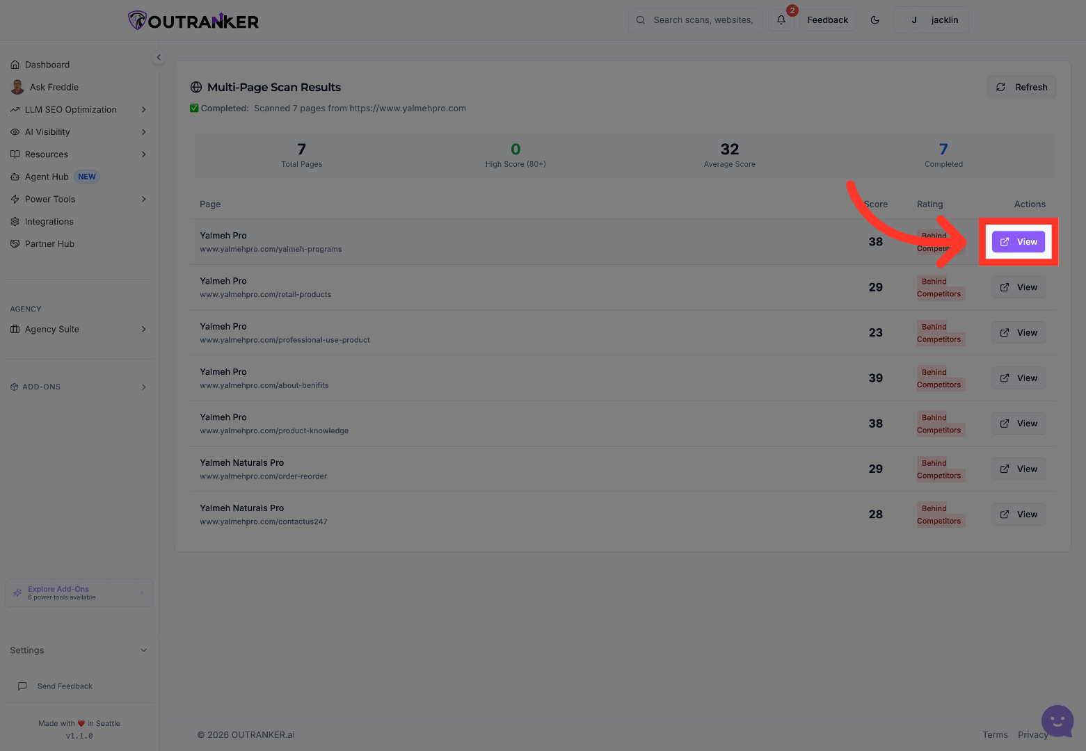
Task: Open Ask Freddie avatar item
Action: click(54, 87)
